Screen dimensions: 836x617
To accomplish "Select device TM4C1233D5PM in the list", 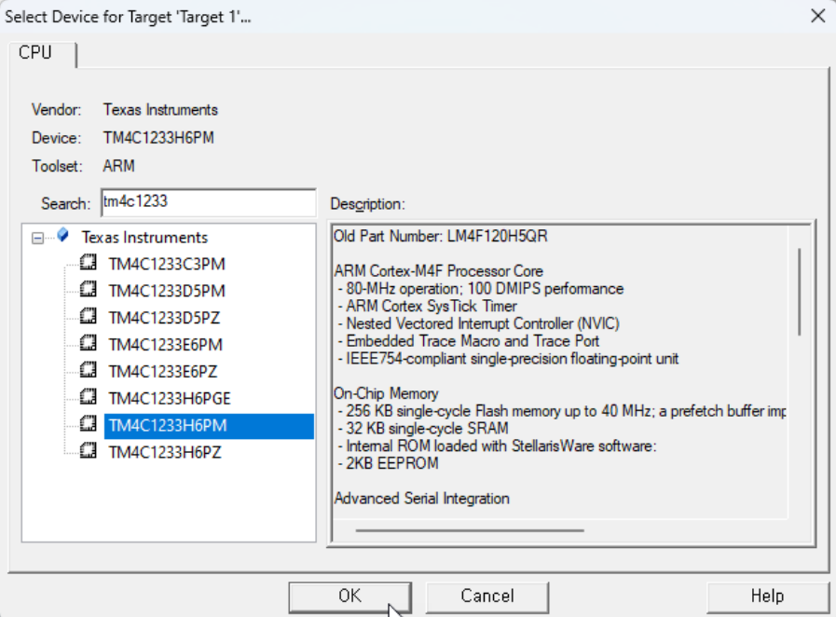I will 167,291.
